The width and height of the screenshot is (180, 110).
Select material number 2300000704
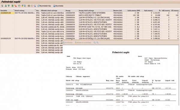72,13
